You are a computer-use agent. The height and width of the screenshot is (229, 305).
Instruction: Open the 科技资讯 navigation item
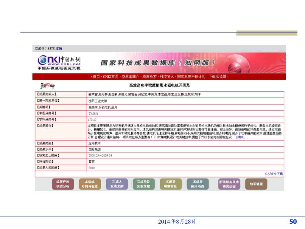click(167, 77)
